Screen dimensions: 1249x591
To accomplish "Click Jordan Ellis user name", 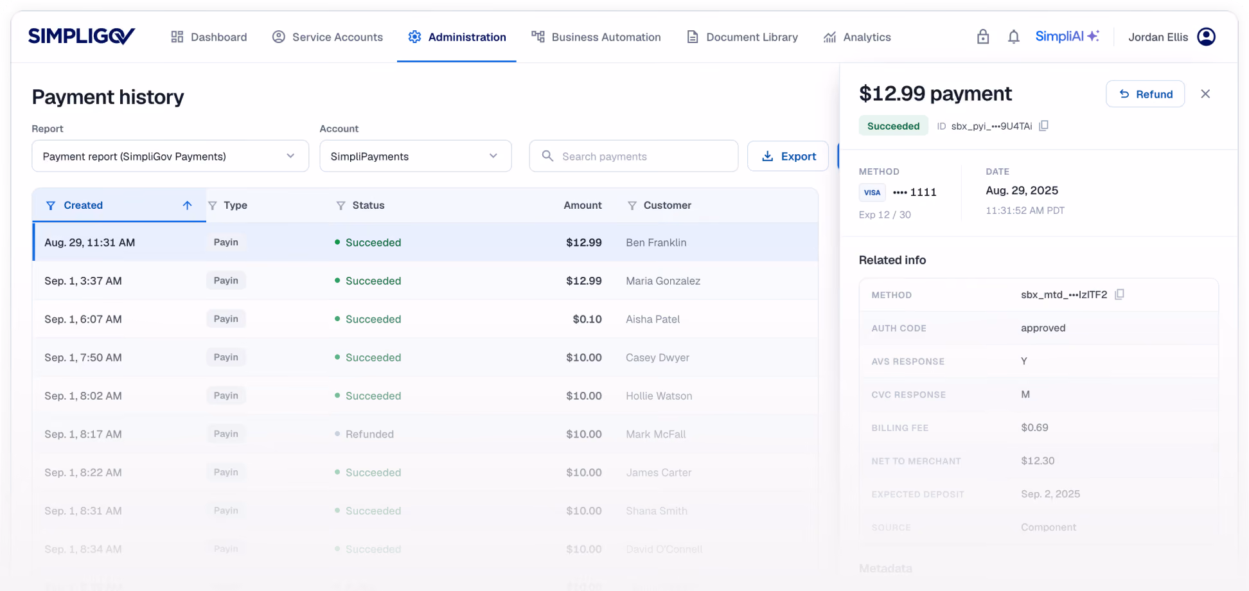I will (1158, 37).
